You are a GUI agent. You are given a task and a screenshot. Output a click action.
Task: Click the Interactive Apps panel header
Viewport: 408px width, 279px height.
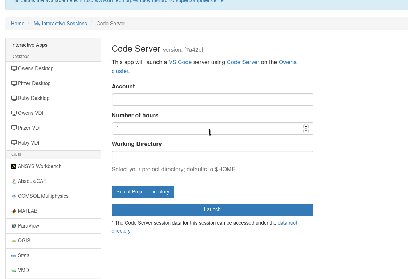coord(53,45)
